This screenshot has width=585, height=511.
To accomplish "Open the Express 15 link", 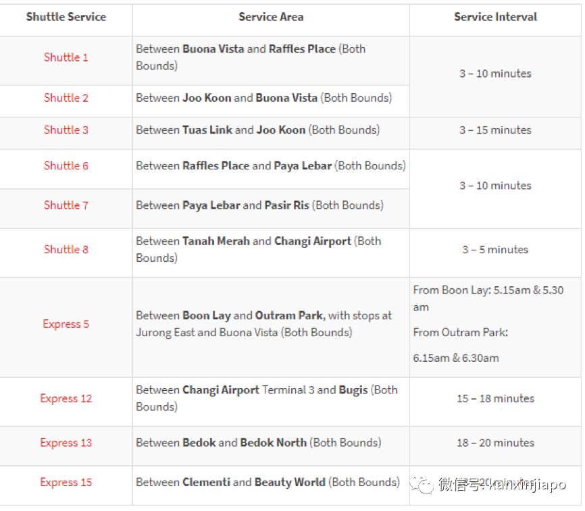I will (66, 482).
